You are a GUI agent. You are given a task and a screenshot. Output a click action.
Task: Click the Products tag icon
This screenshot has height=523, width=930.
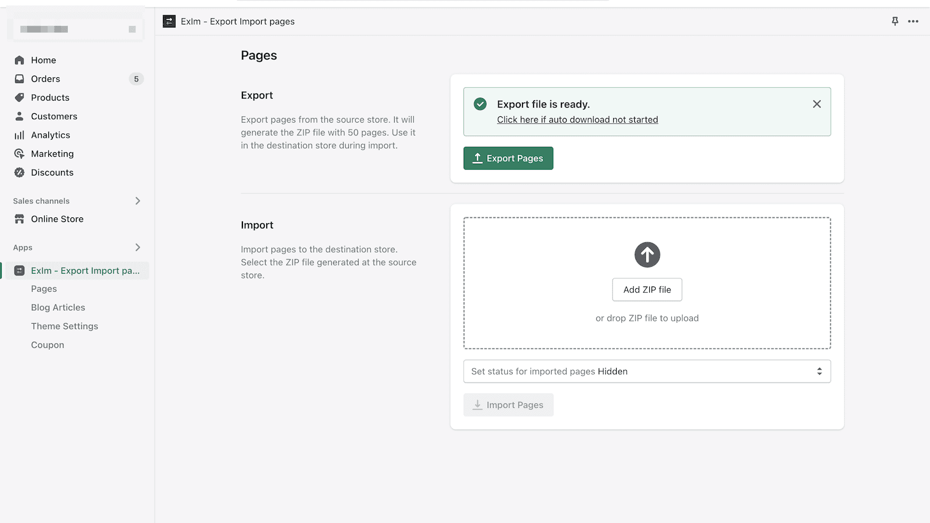click(20, 97)
